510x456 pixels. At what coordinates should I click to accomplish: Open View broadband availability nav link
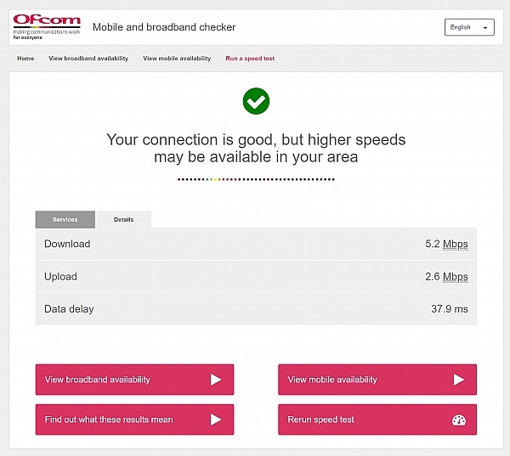[x=88, y=59]
